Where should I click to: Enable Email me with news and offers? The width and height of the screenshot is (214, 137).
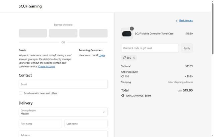point(20,93)
